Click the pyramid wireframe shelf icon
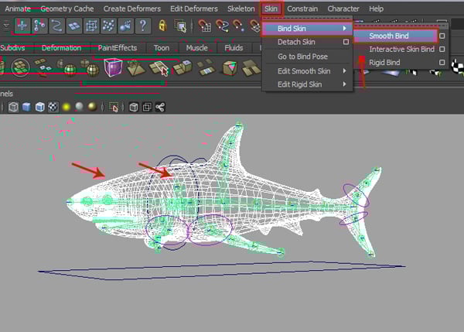464x332 pixels. coord(135,67)
